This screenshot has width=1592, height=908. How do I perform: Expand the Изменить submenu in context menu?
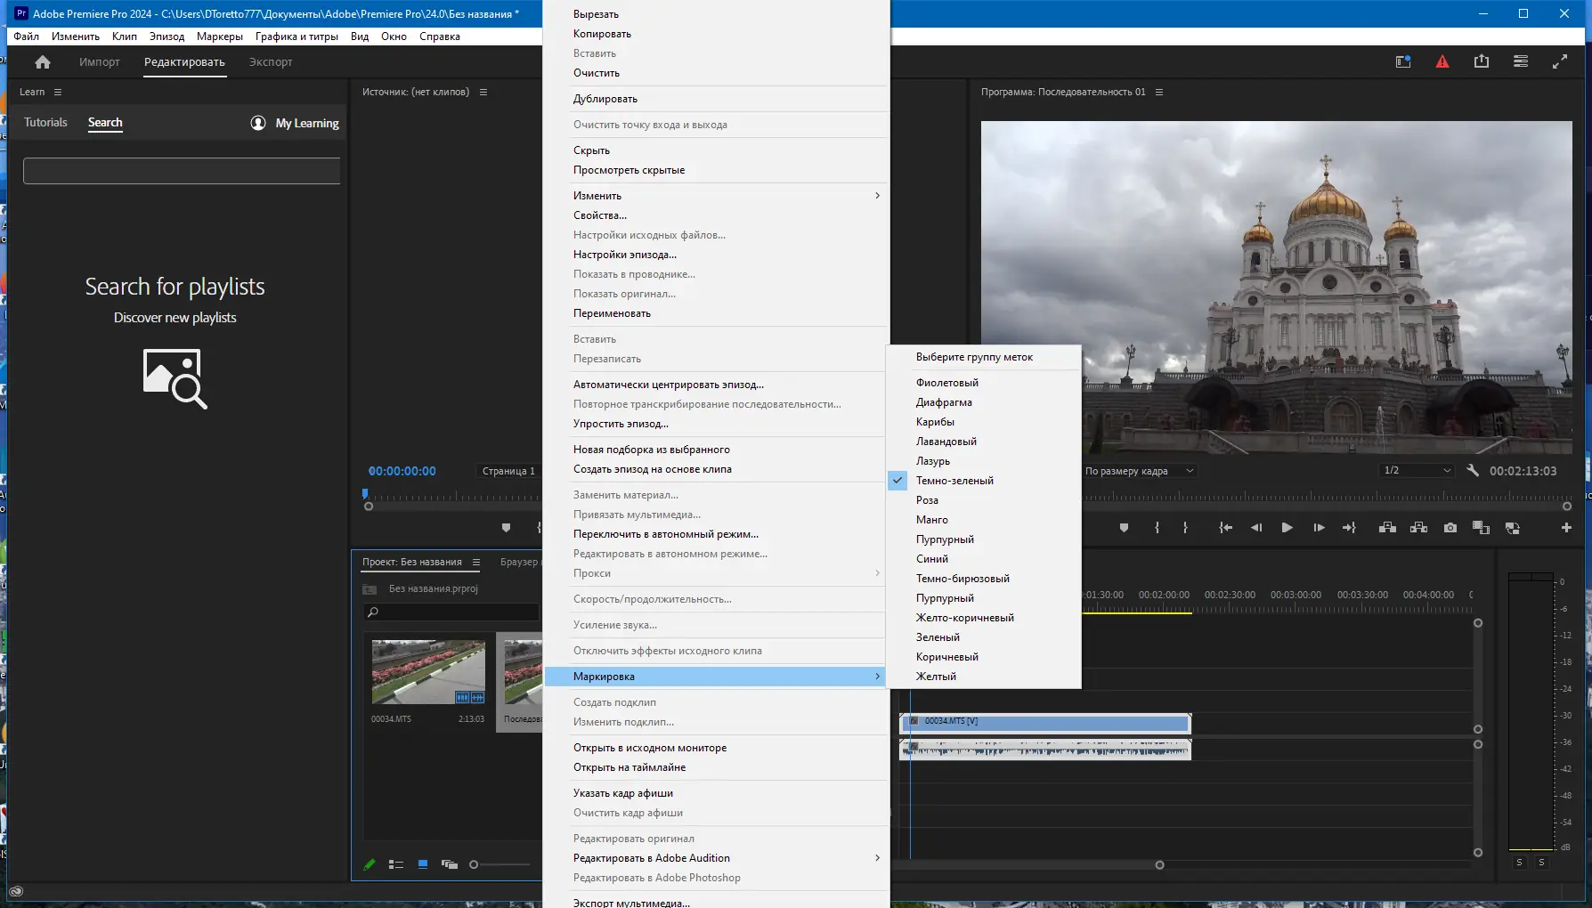pyautogui.click(x=716, y=196)
